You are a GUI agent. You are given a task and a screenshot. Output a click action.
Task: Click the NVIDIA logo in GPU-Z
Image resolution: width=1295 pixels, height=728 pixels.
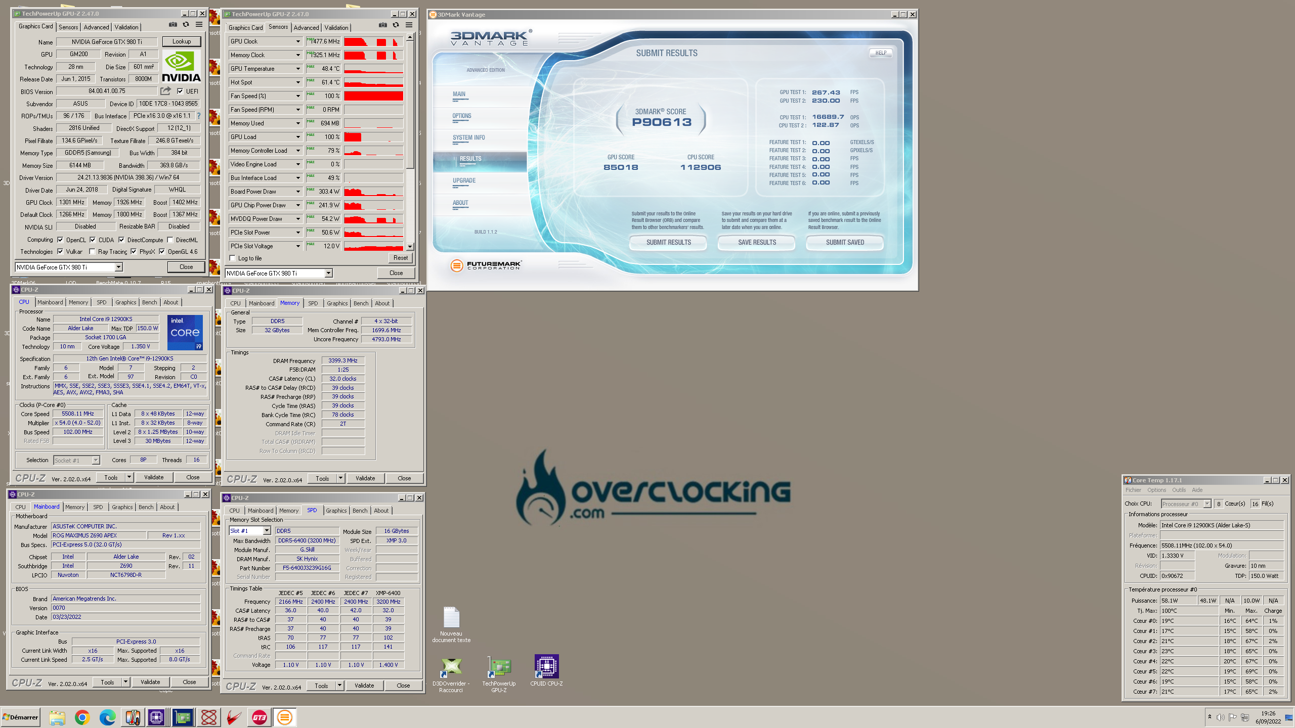pyautogui.click(x=181, y=67)
